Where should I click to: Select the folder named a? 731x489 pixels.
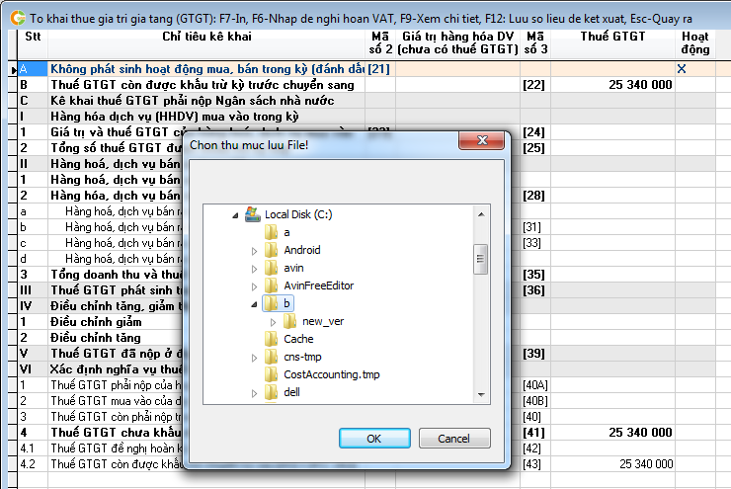(x=286, y=232)
